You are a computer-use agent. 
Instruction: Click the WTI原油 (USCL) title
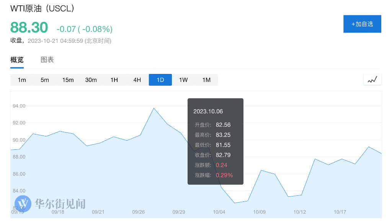[42, 8]
